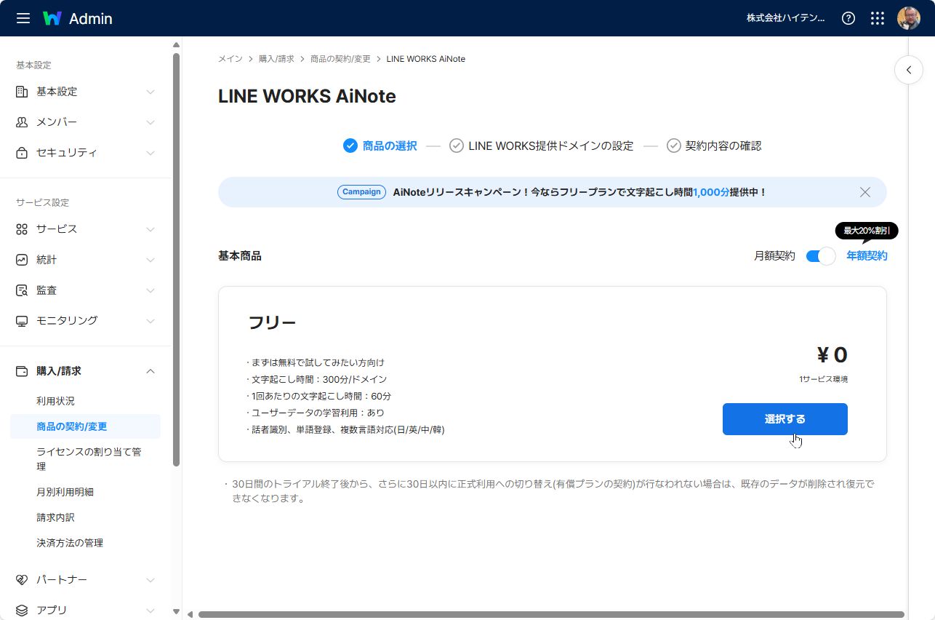Click the sidebar scroll down arrow

point(176,612)
